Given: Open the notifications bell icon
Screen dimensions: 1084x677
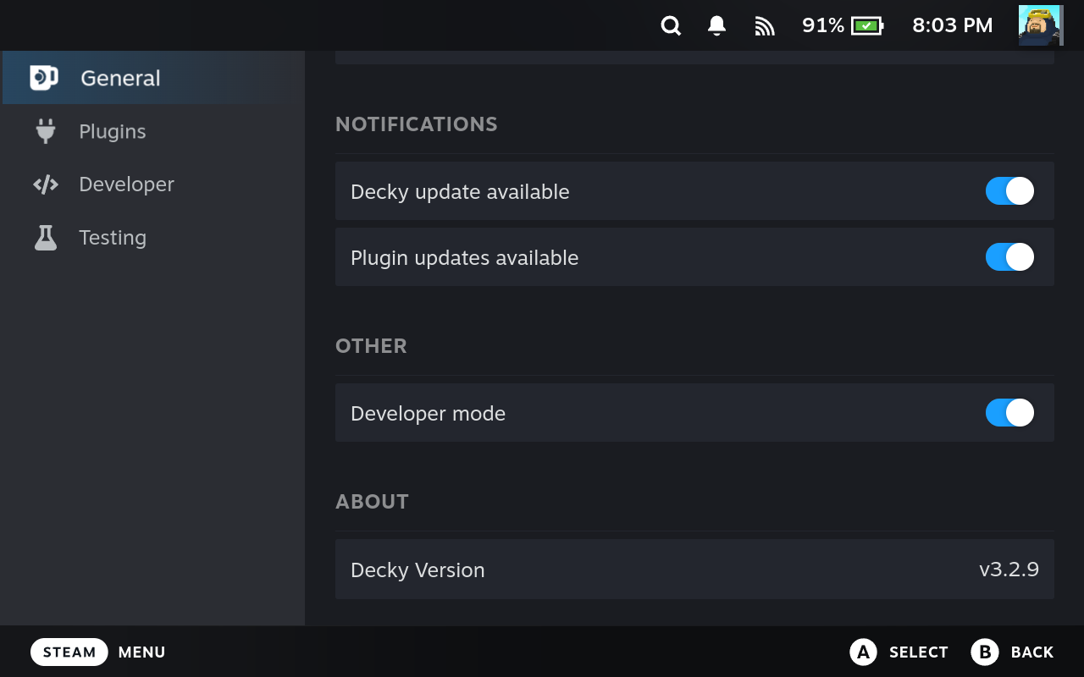Looking at the screenshot, I should pyautogui.click(x=716, y=25).
